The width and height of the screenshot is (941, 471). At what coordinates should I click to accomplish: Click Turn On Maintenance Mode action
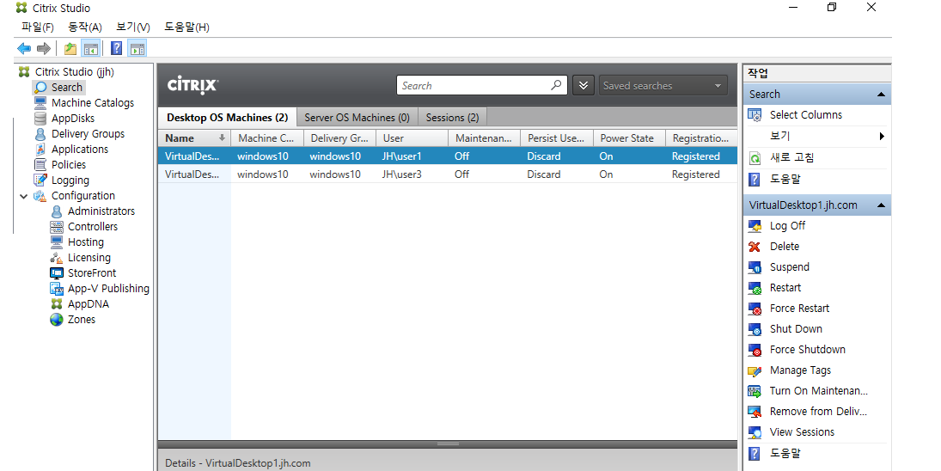[819, 390]
